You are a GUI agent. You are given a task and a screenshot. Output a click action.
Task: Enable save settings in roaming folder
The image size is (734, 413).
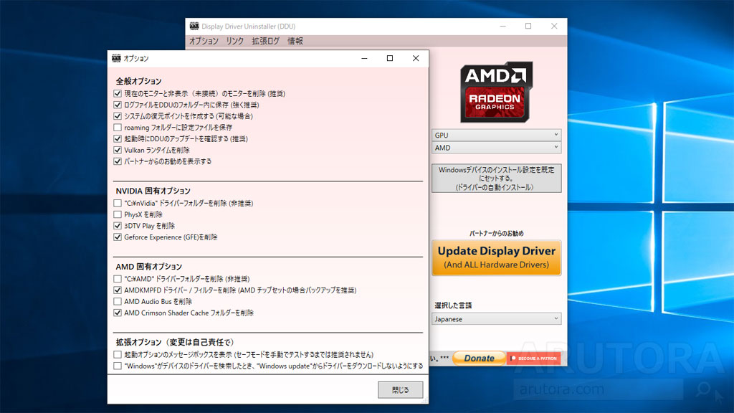[118, 128]
